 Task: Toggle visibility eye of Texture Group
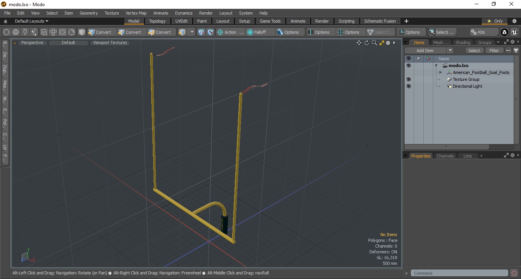(x=408, y=79)
